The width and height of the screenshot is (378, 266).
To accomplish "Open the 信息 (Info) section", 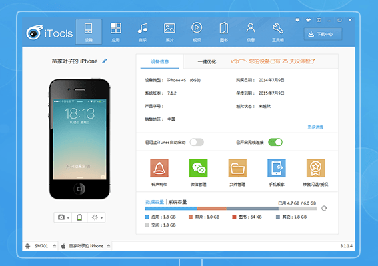I will 251,32.
